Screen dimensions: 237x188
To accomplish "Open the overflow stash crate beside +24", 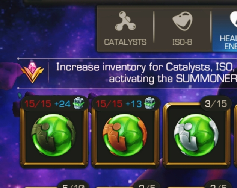I will [78, 103].
